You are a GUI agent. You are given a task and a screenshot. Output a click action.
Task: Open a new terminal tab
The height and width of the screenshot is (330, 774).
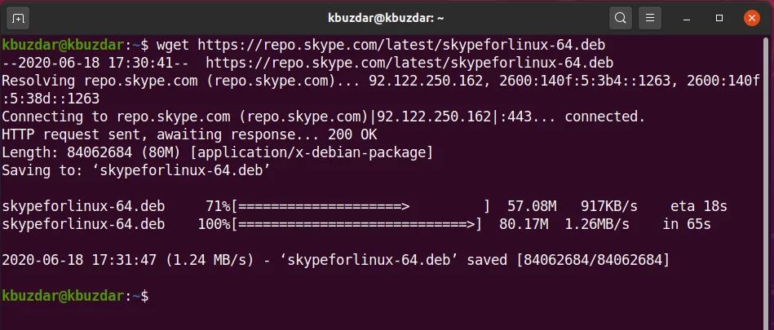[18, 19]
